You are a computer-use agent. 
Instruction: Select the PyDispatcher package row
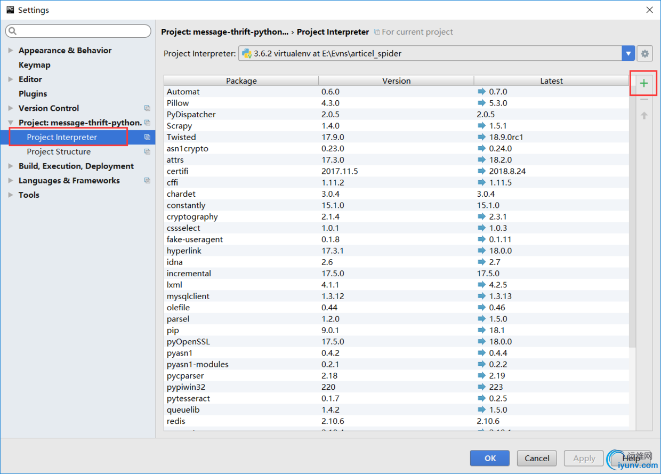pyautogui.click(x=397, y=114)
